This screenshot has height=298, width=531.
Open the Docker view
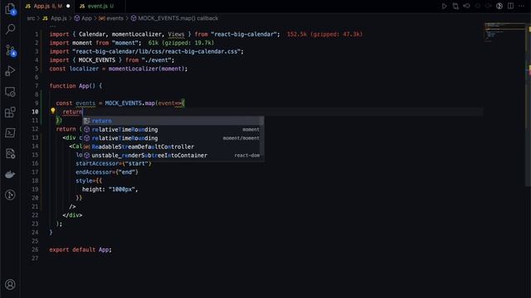coord(10,175)
